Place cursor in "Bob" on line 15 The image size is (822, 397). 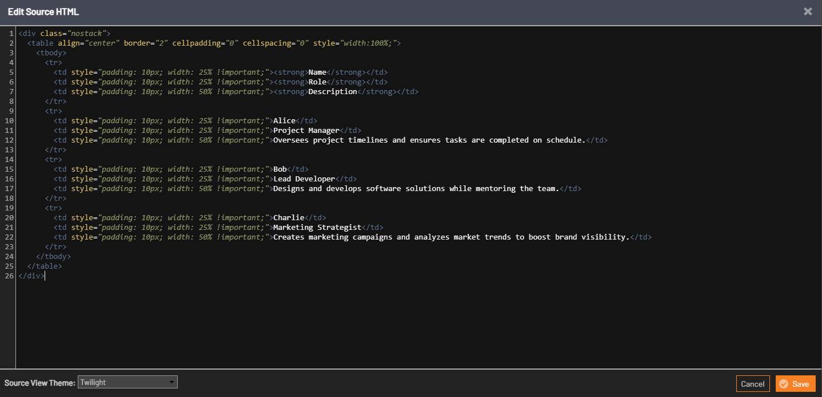tap(280, 169)
